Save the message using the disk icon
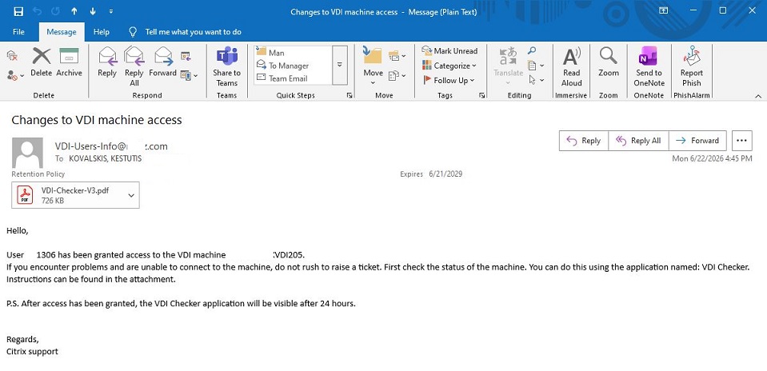This screenshot has height=371, width=767. pos(18,11)
